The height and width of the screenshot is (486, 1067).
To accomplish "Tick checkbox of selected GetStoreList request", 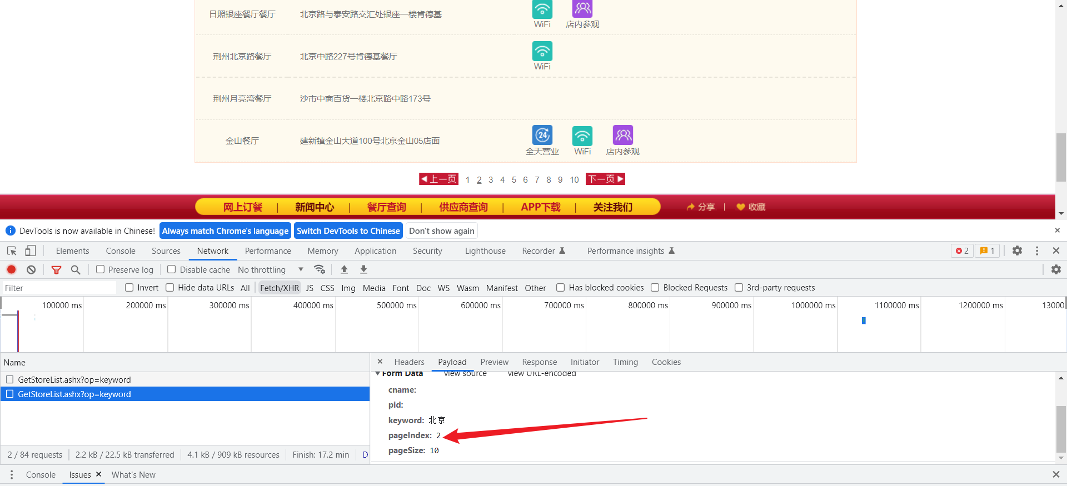I will pyautogui.click(x=9, y=394).
